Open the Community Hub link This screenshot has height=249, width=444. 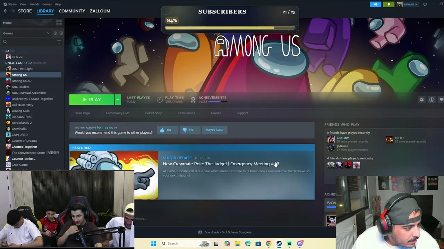tap(117, 113)
